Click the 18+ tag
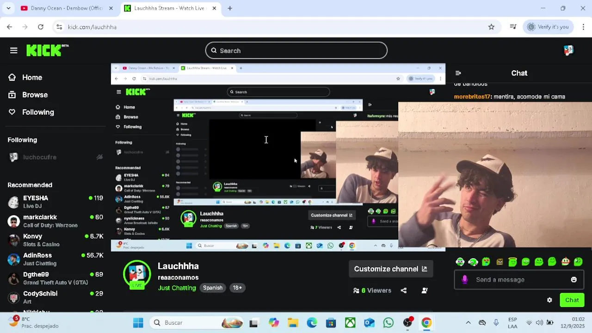The image size is (592, 333). tap(237, 288)
